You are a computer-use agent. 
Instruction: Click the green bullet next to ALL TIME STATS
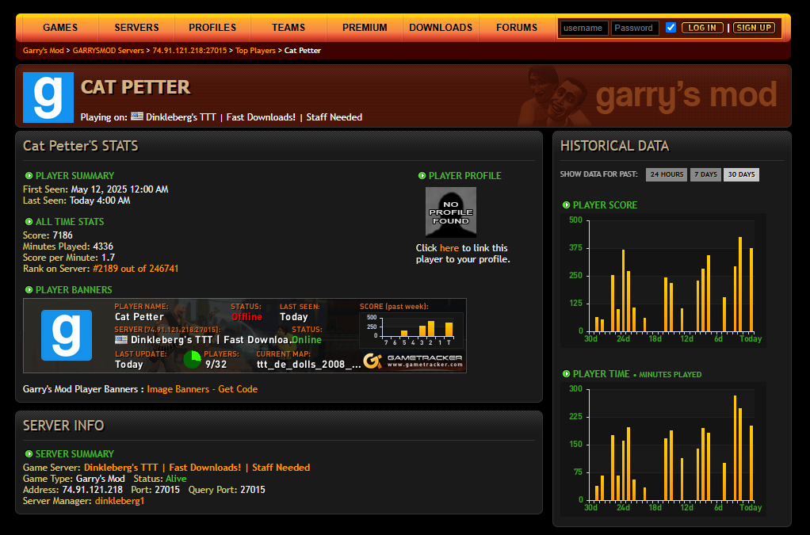point(29,222)
